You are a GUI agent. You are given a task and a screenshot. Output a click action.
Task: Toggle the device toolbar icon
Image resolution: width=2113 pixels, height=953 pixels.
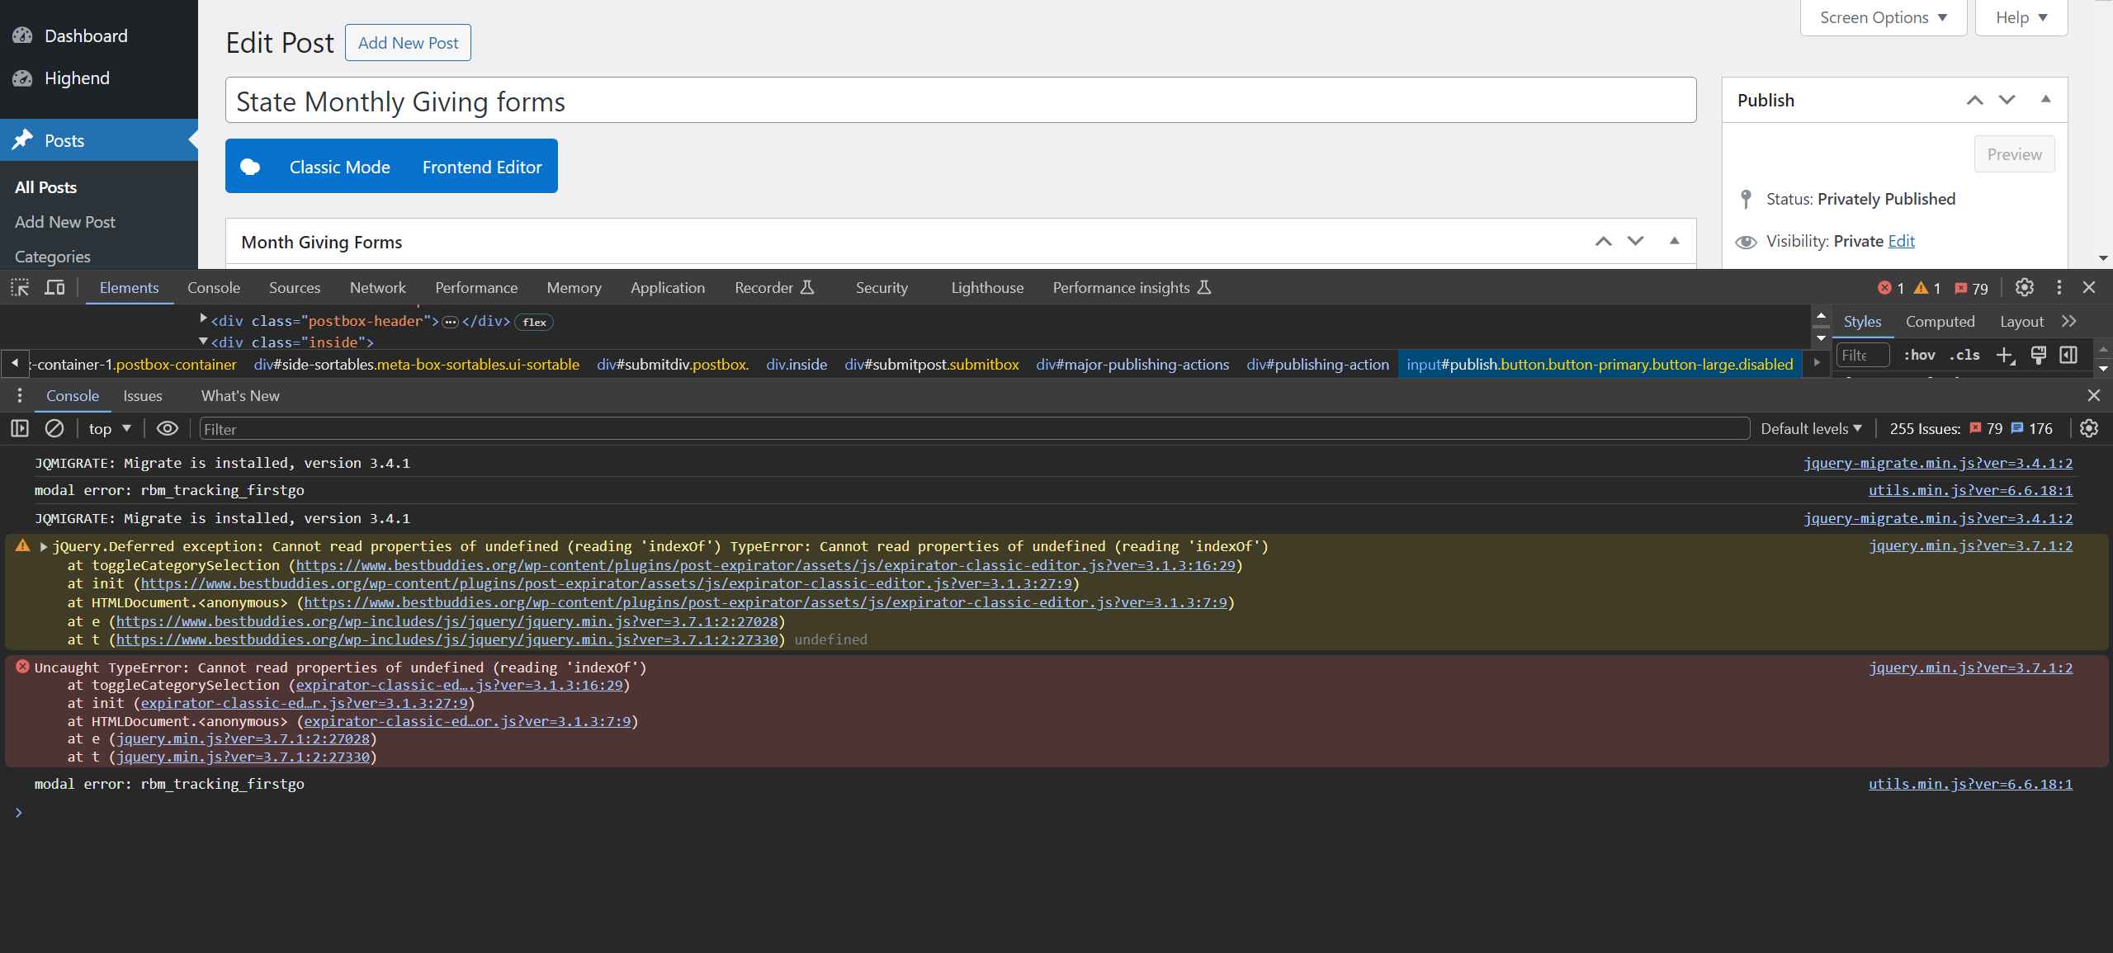54,287
